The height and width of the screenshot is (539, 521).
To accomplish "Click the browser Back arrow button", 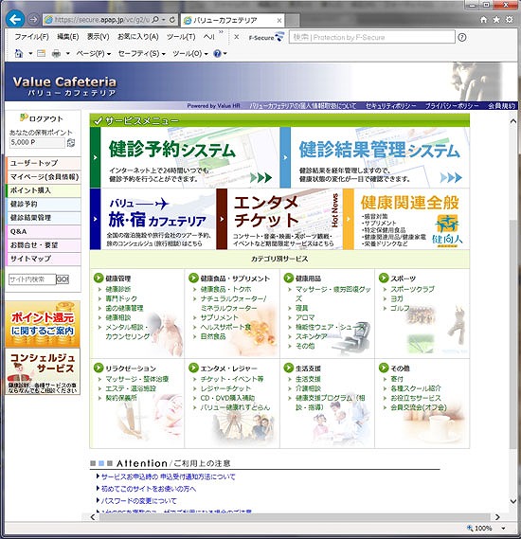I will pyautogui.click(x=15, y=19).
